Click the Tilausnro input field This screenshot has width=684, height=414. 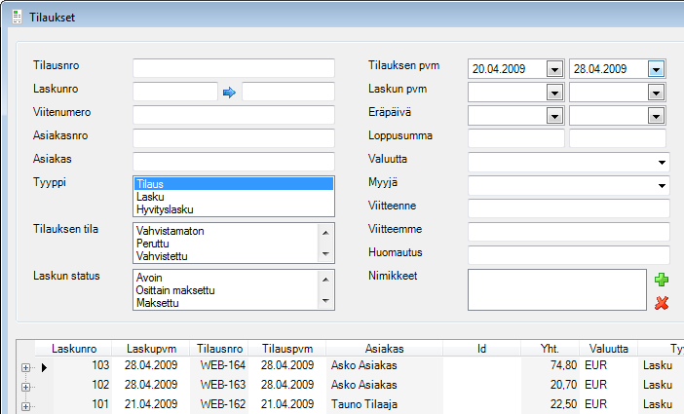(234, 68)
